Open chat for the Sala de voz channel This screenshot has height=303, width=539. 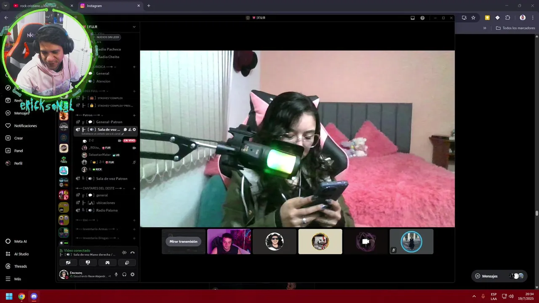coord(125,130)
